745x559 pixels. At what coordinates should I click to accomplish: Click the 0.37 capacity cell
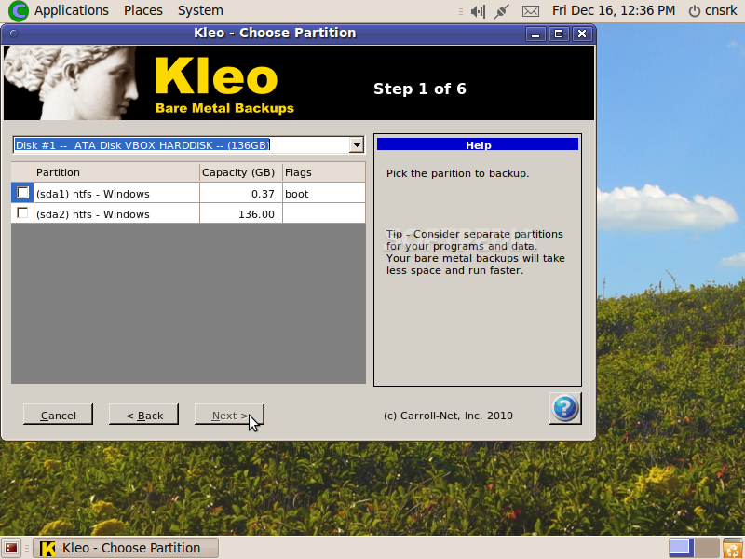[x=241, y=194]
